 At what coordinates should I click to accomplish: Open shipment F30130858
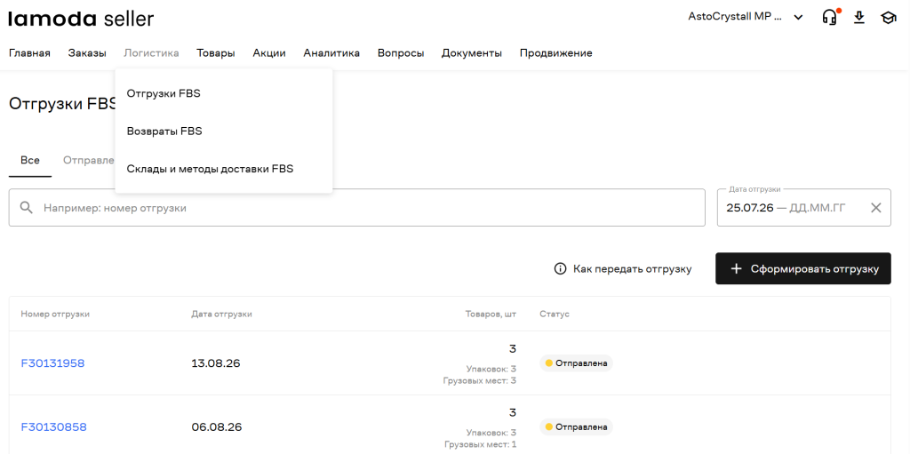point(54,427)
